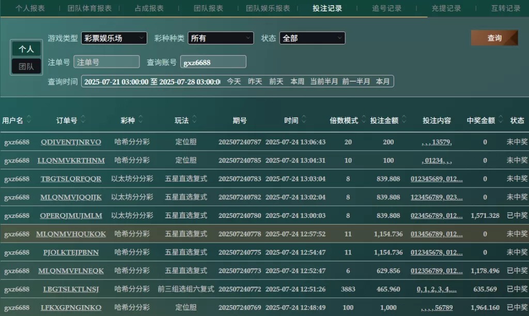Choose the 昨天 quick date filter
This screenshot has width=529, height=316.
click(x=255, y=82)
